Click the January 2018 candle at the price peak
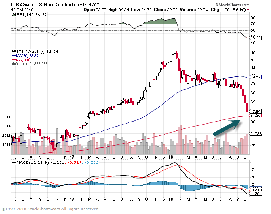This screenshot has width=271, height=214. point(176,55)
